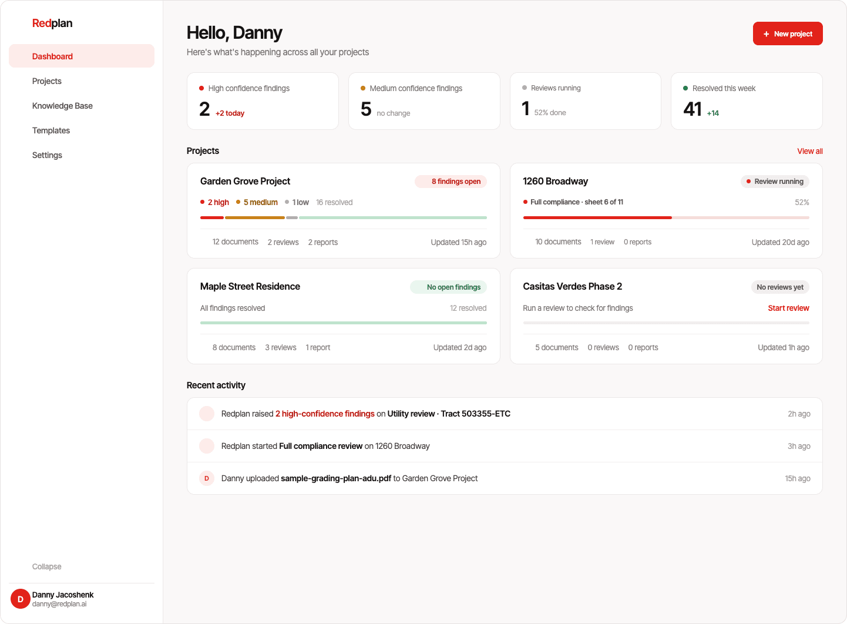This screenshot has width=847, height=624.
Task: Click "3 reviews" on Maple Street Residence
Action: coord(281,347)
